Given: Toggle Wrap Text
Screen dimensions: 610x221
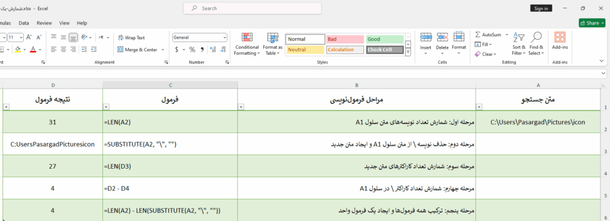Looking at the screenshot, I should (132, 37).
